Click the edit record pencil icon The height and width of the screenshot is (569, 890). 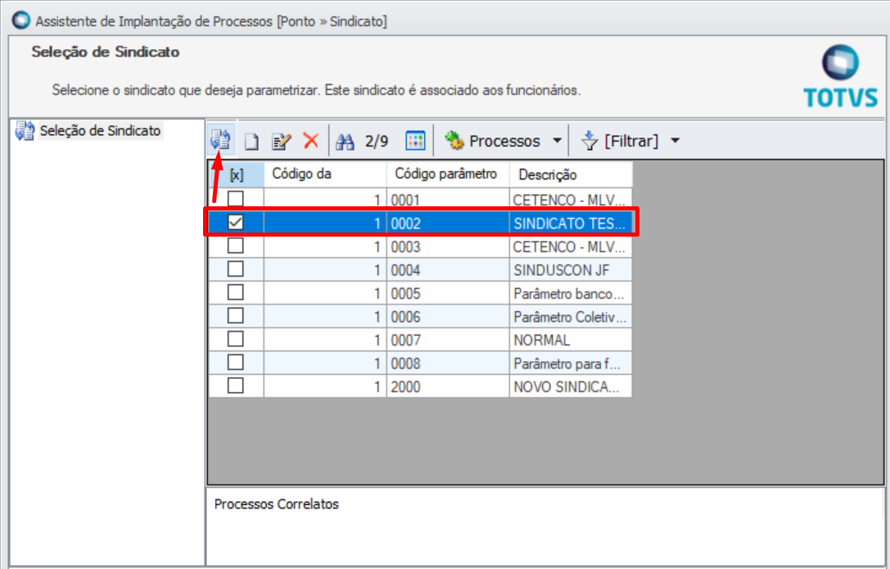[282, 142]
